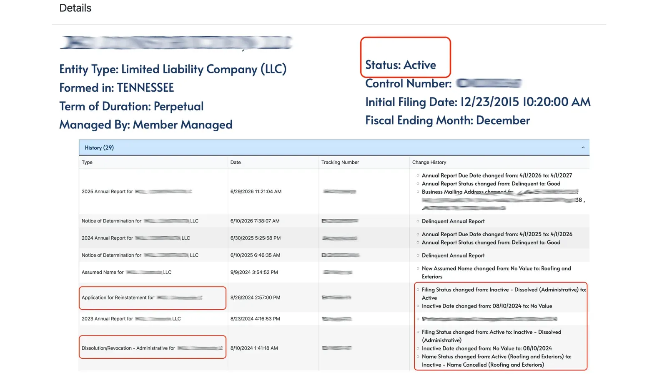Click the Entity Type: Limited Liability Company line
The width and height of the screenshot is (667, 375).
(x=173, y=69)
